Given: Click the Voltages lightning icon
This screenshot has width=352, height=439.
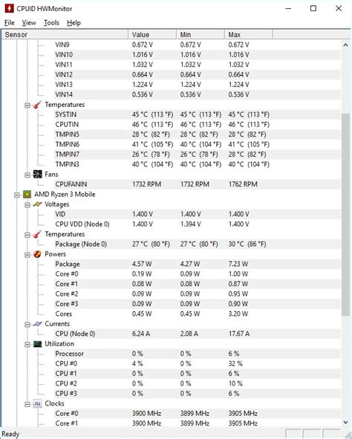Looking at the screenshot, I should point(37,204).
